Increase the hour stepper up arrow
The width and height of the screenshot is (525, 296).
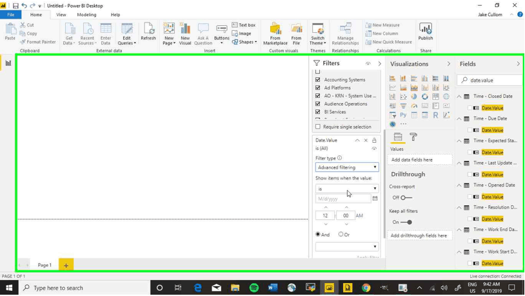pos(326,207)
